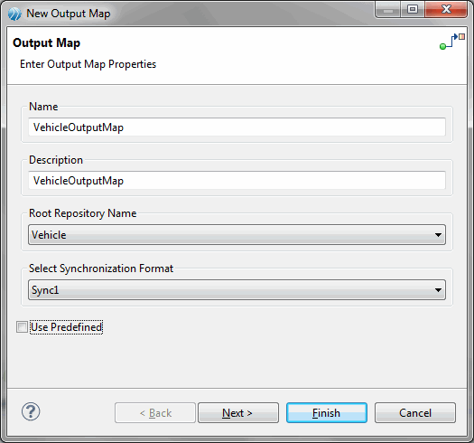
Task: Click the Description input field
Action: (237, 181)
